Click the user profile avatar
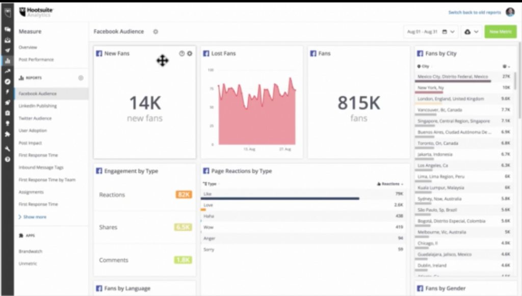Viewport: 522px width, 296px height. 510,12
